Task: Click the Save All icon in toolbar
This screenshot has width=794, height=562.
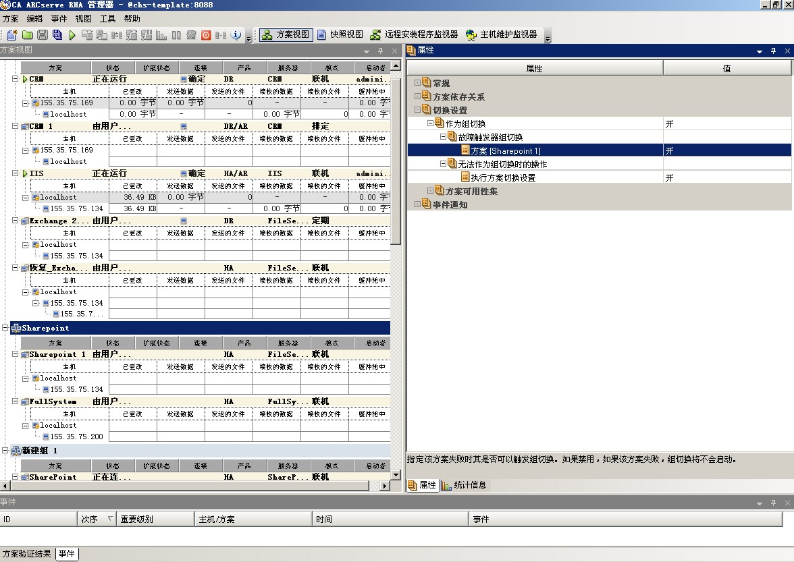Action: (57, 35)
